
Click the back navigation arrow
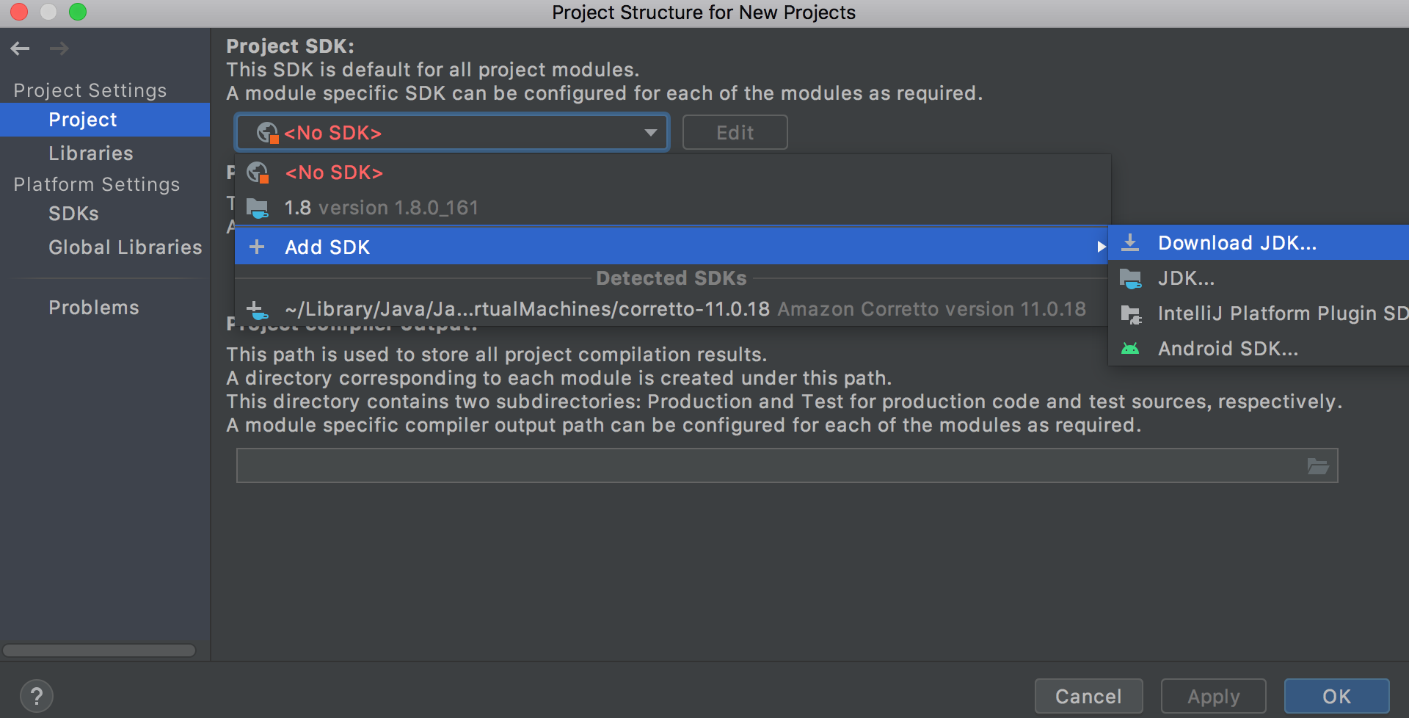tap(21, 48)
